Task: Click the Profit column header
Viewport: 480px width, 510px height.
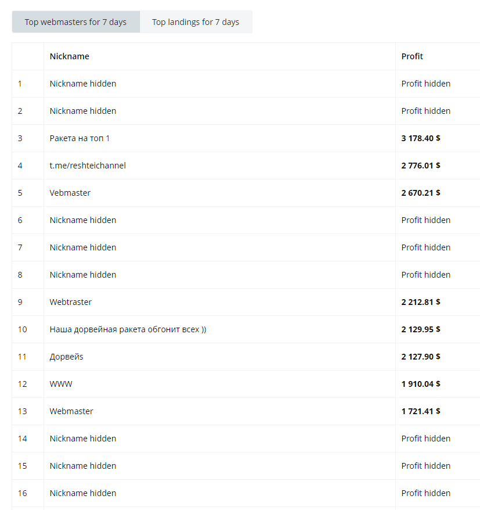Action: click(x=412, y=56)
